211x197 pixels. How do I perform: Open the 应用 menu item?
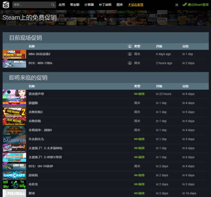[62, 5]
